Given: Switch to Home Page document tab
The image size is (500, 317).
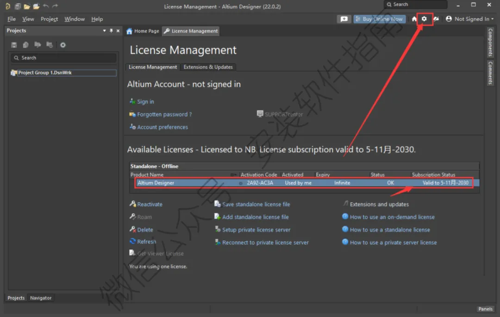Looking at the screenshot, I should point(143,31).
